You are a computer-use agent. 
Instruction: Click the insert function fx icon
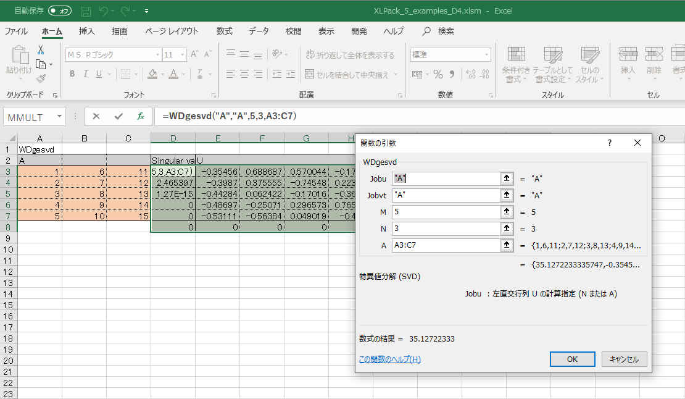point(141,116)
